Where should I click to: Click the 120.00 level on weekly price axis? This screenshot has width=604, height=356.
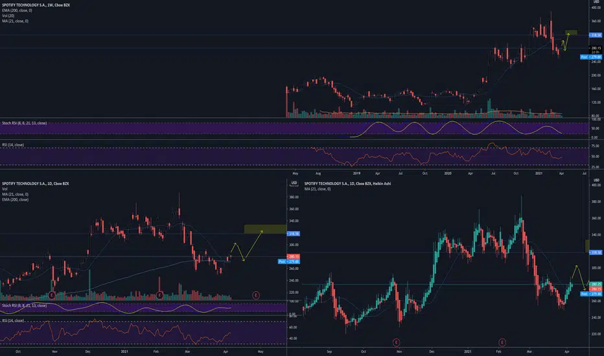pyautogui.click(x=596, y=102)
